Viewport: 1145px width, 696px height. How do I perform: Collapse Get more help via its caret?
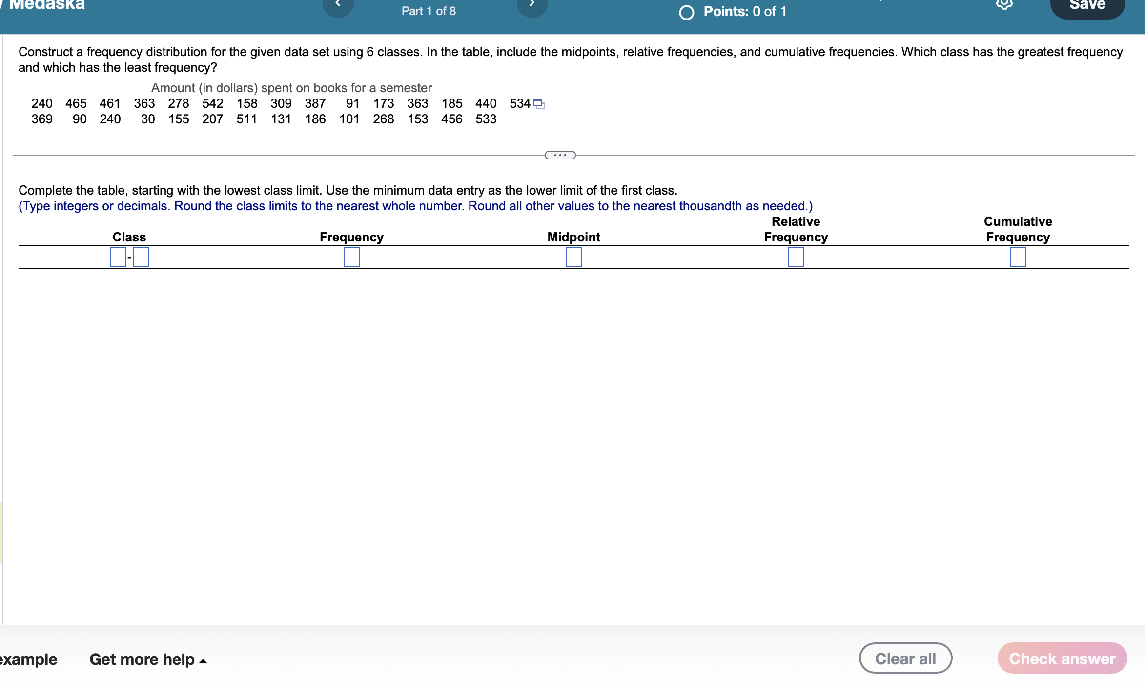tap(204, 661)
